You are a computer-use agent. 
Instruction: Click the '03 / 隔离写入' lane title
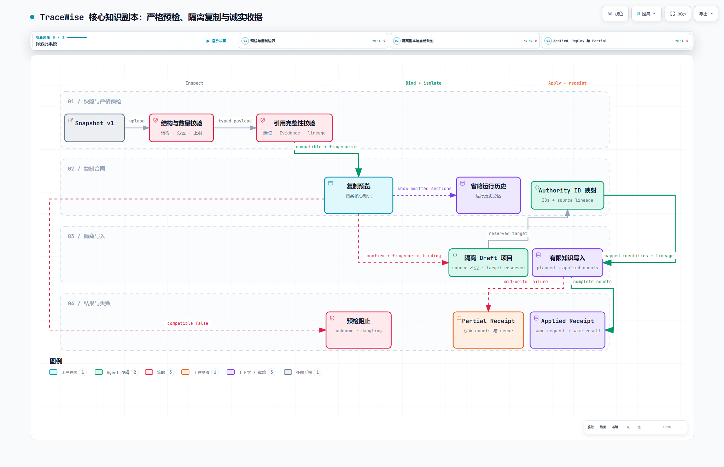pos(87,236)
